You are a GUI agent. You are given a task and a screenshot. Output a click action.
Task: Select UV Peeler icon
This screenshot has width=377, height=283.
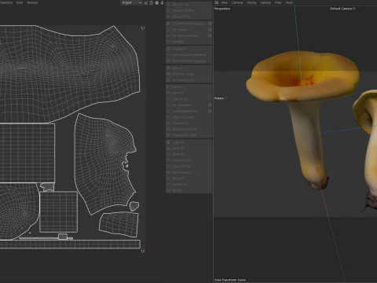168,49
